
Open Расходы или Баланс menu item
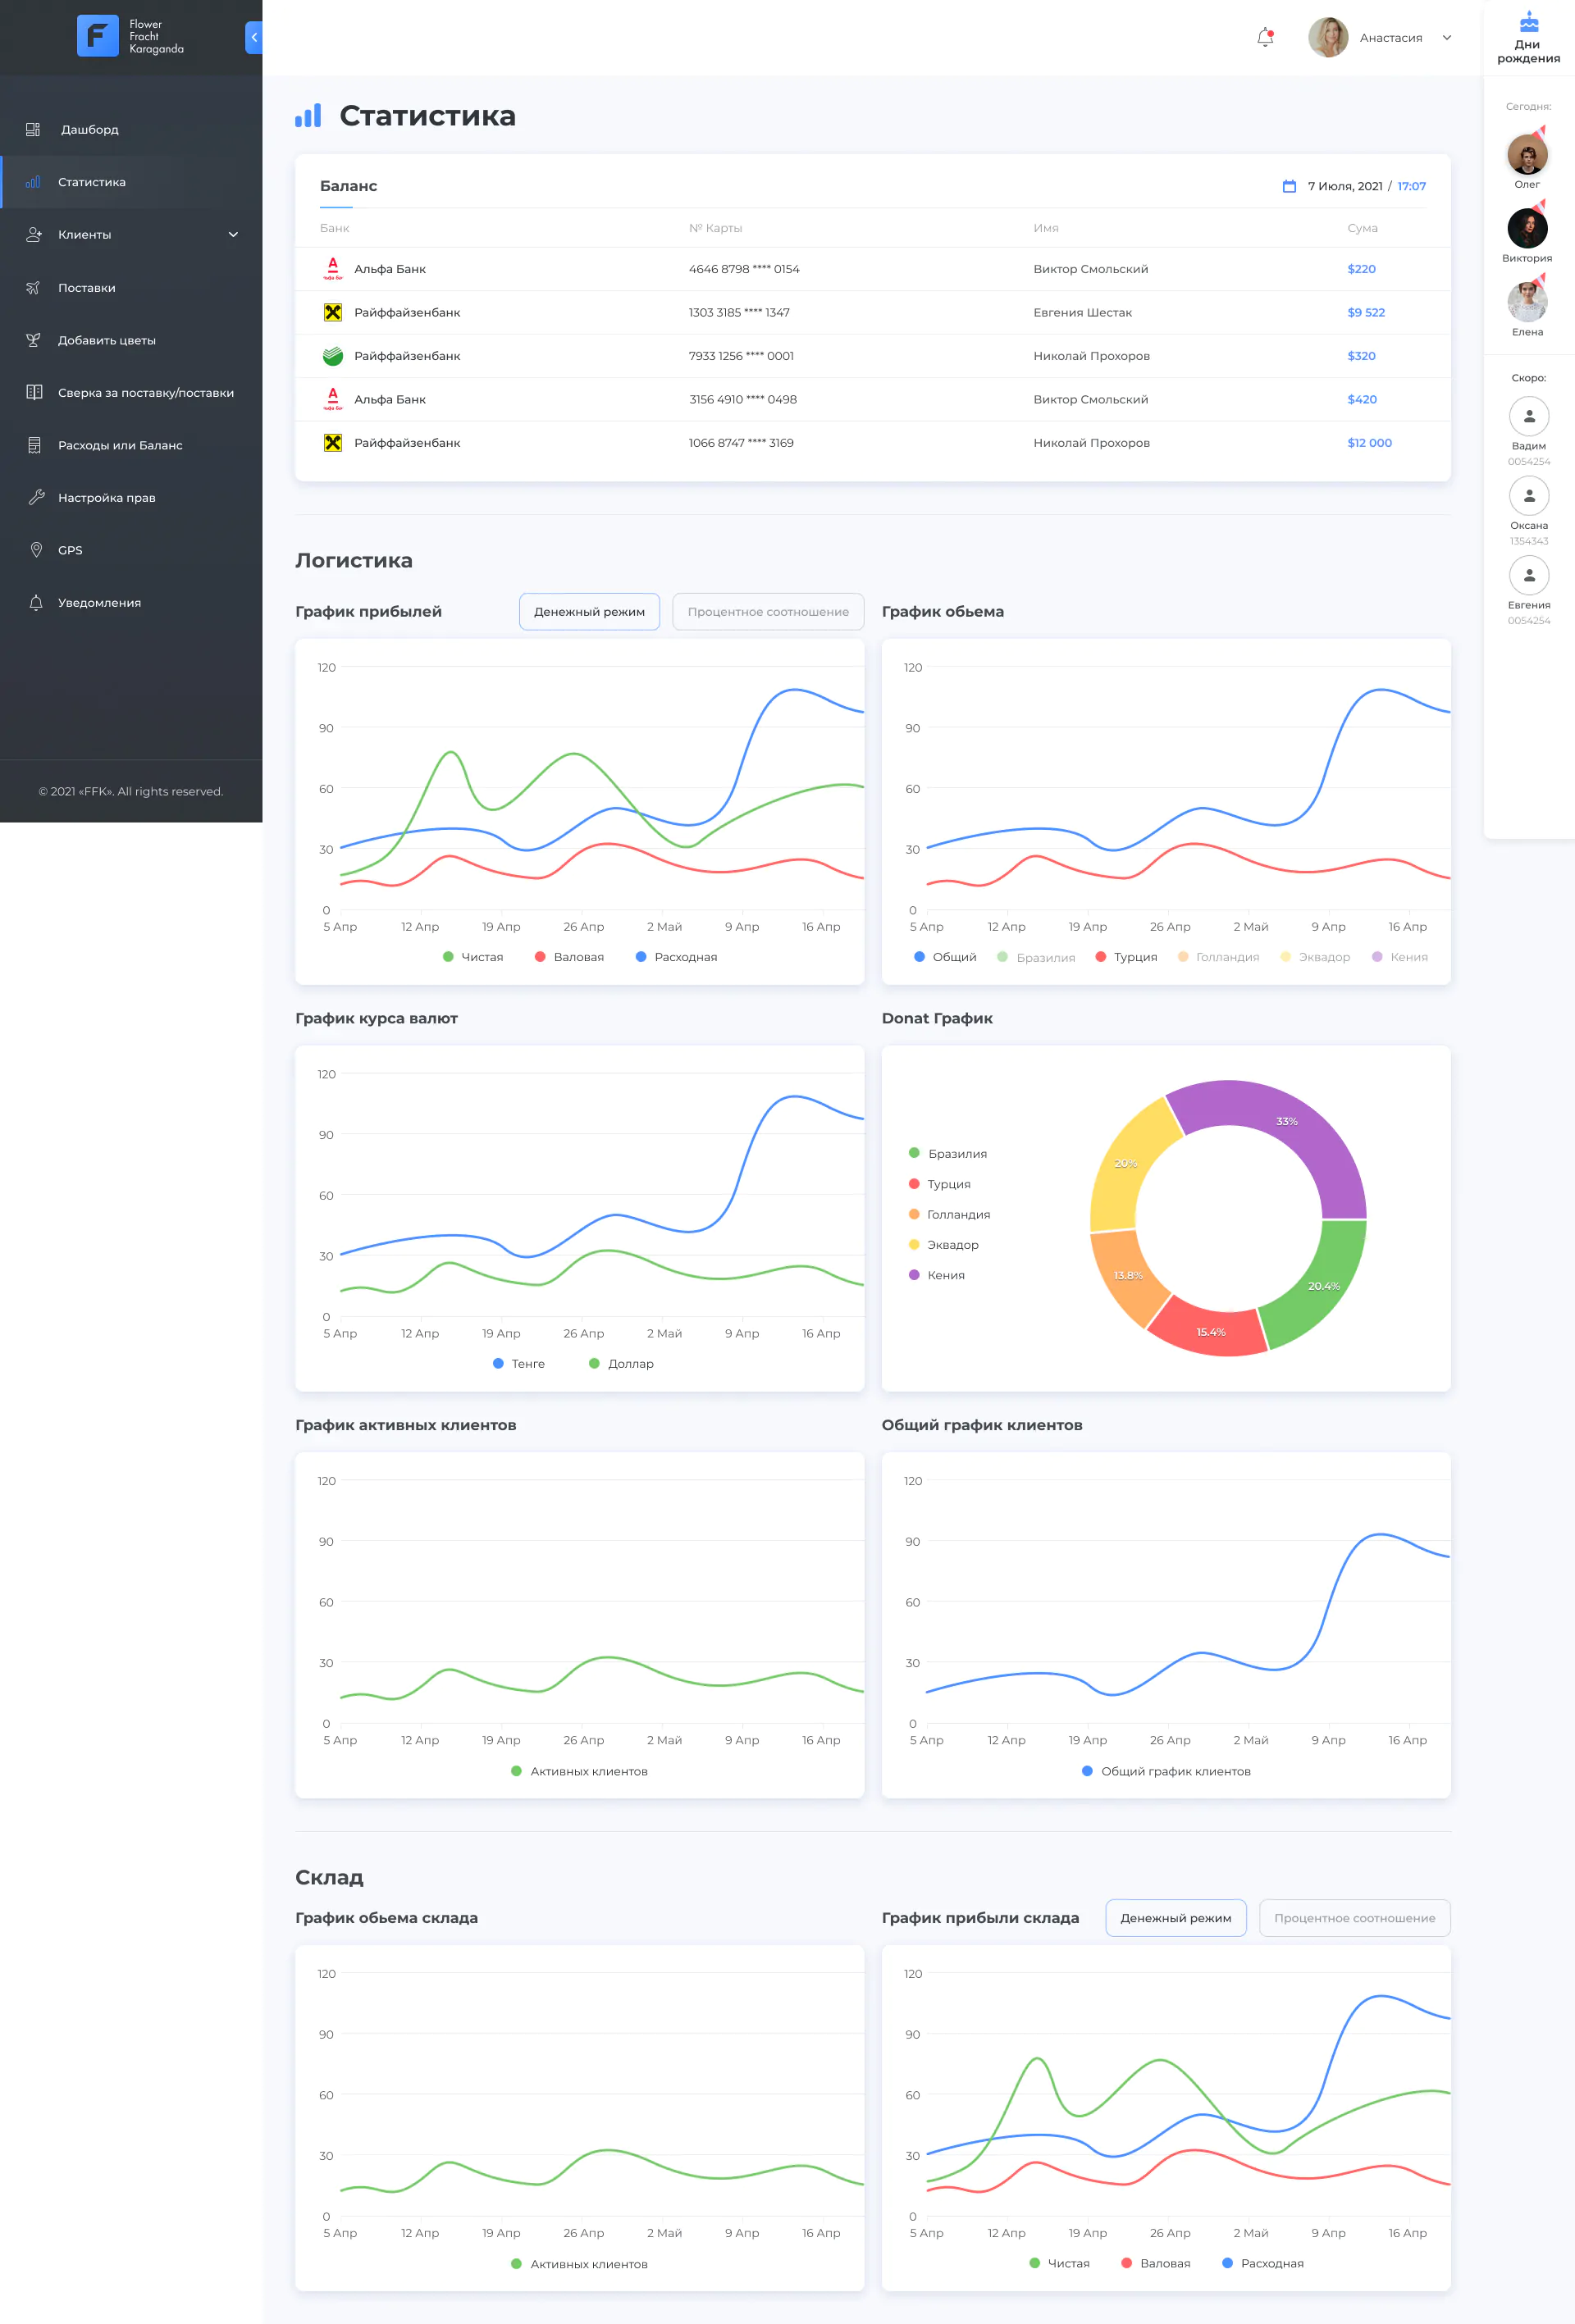[131, 445]
